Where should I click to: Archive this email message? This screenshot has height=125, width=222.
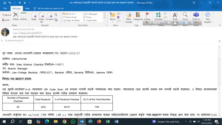pos(24,16)
